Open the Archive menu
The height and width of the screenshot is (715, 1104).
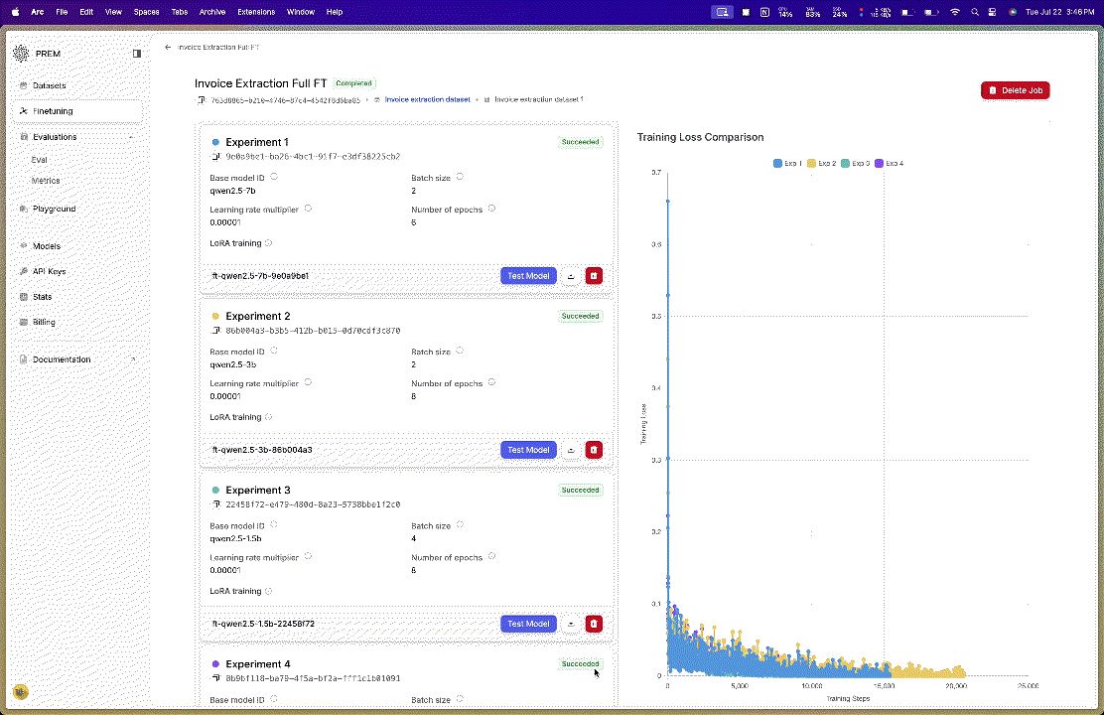(x=211, y=12)
